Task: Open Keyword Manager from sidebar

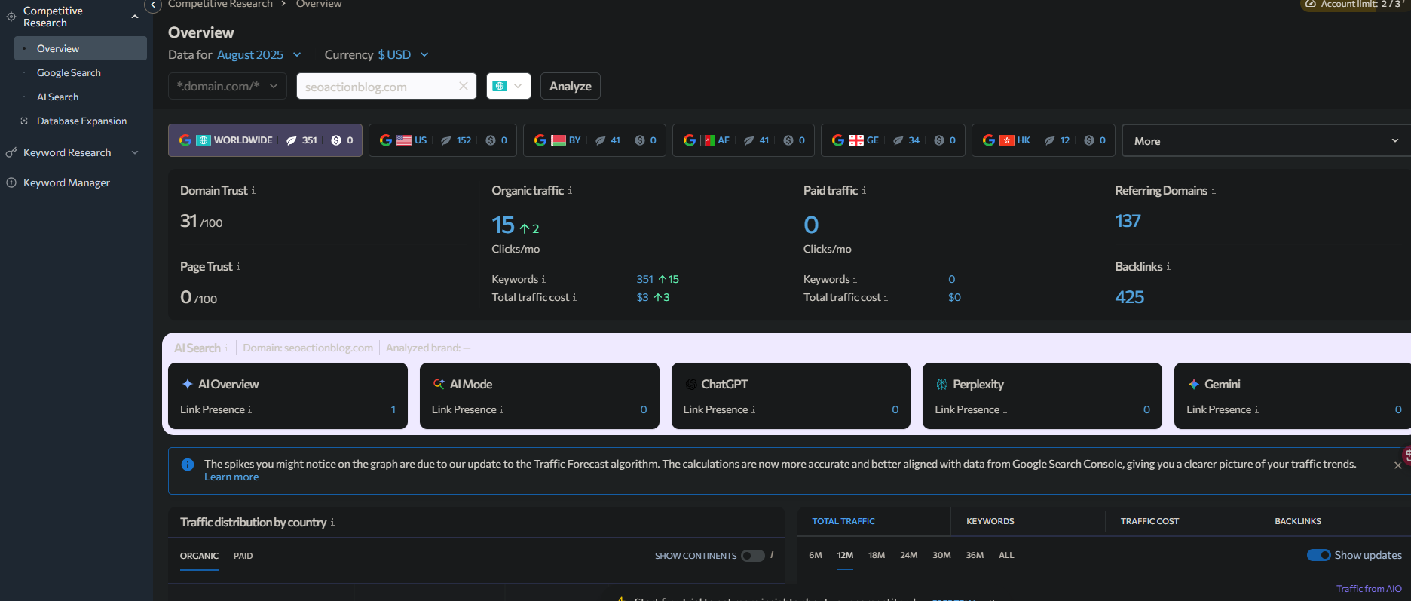Action: pos(66,182)
